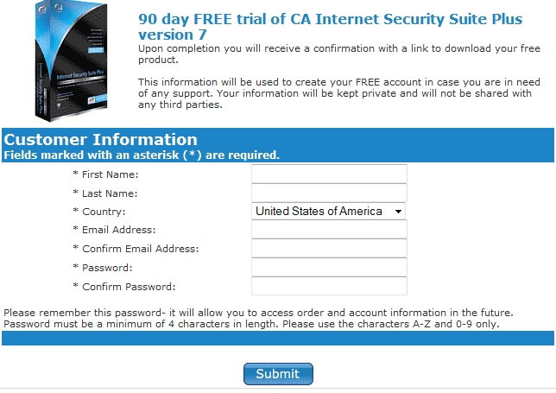Focus the First Name text field
Viewport: 556px width, 393px height.
point(329,174)
